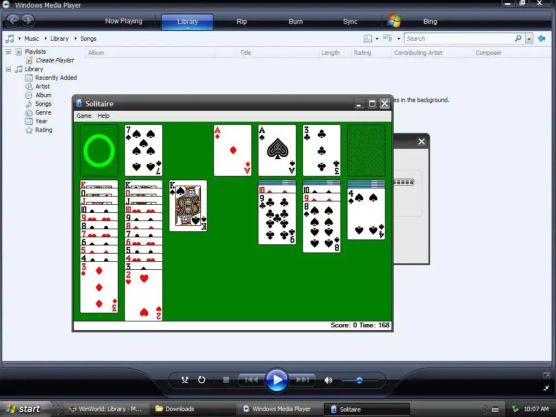Click Create Playlist
Image resolution: width=556 pixels, height=417 pixels.
click(x=55, y=60)
